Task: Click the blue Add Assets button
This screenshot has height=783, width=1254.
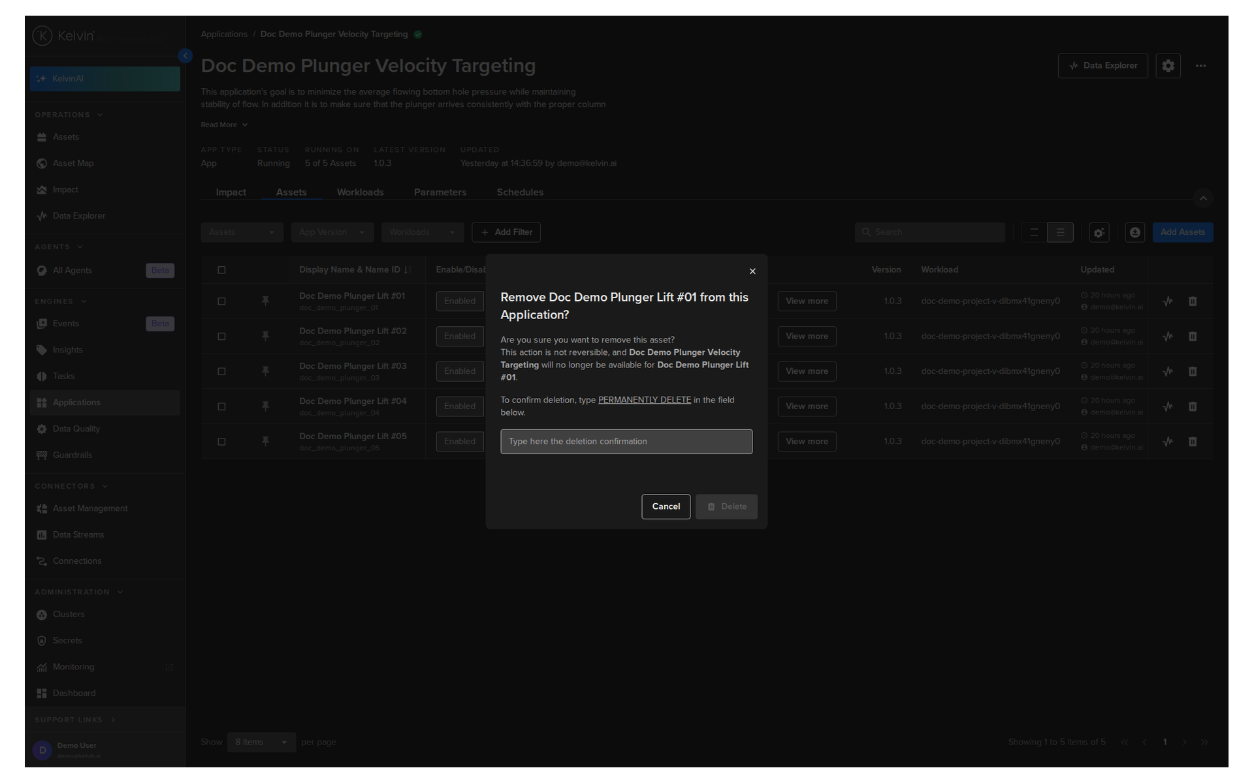Action: [1182, 232]
